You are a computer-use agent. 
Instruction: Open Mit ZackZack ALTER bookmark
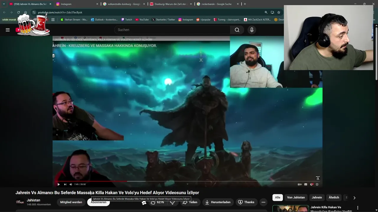coord(257,20)
